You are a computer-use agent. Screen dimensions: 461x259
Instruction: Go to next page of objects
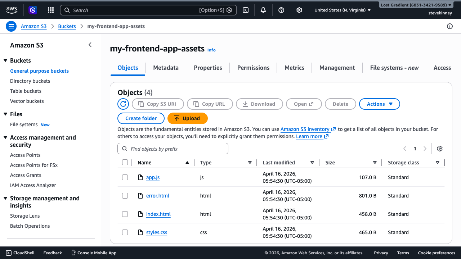click(x=425, y=149)
